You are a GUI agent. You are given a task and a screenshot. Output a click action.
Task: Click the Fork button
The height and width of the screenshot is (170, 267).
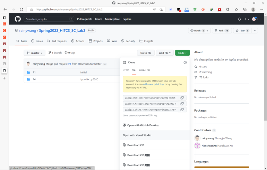click(222, 30)
